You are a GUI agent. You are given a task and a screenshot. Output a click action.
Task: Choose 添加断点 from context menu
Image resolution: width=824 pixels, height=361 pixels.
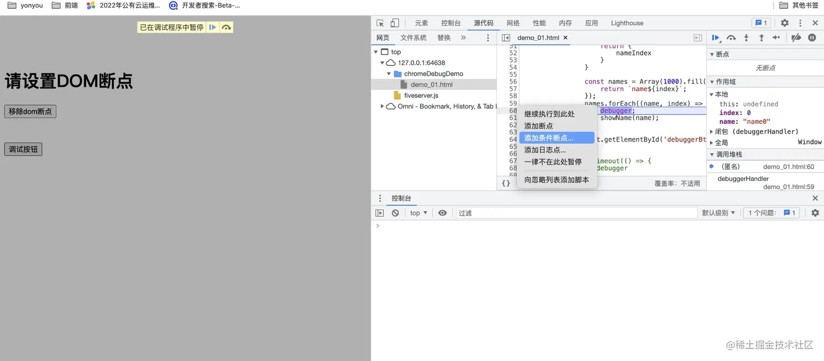tap(556, 126)
